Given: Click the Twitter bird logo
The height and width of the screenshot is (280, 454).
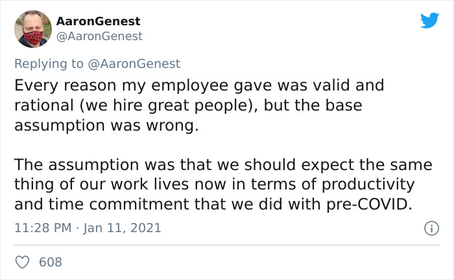Looking at the screenshot, I should pyautogui.click(x=429, y=20).
